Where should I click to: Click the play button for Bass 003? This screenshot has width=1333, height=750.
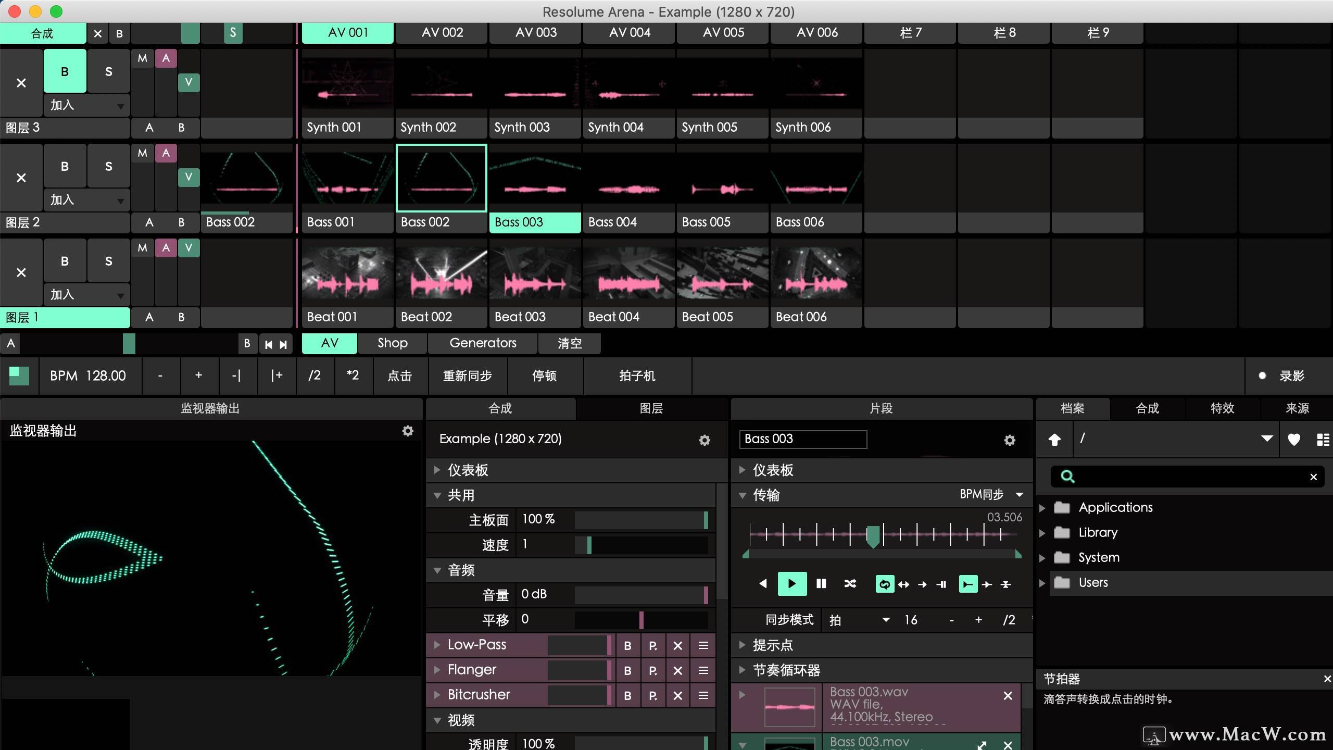click(x=792, y=583)
